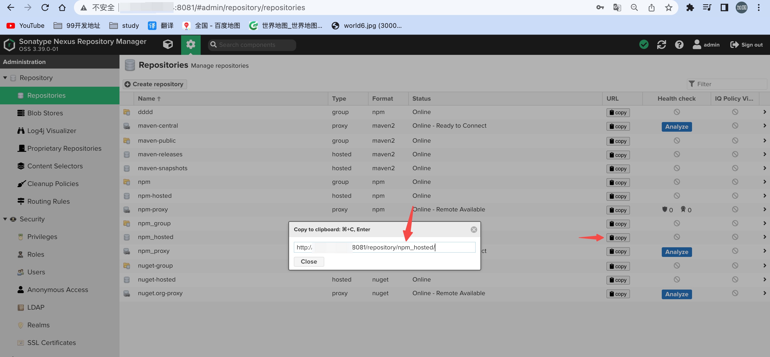
Task: Click the repository URL field in dialog
Action: [384, 247]
